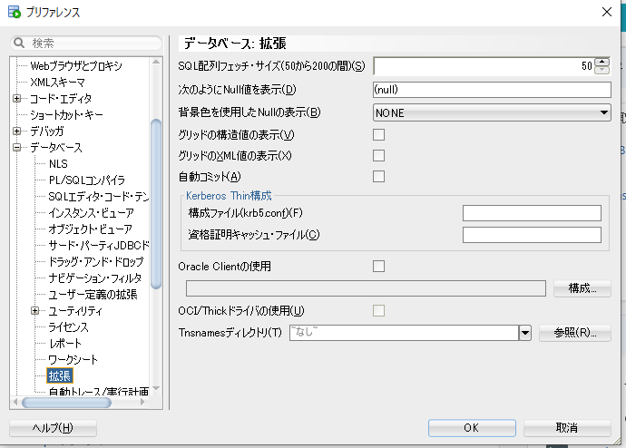Click the 参照(R)... browse button
626x448 pixels.
click(574, 333)
